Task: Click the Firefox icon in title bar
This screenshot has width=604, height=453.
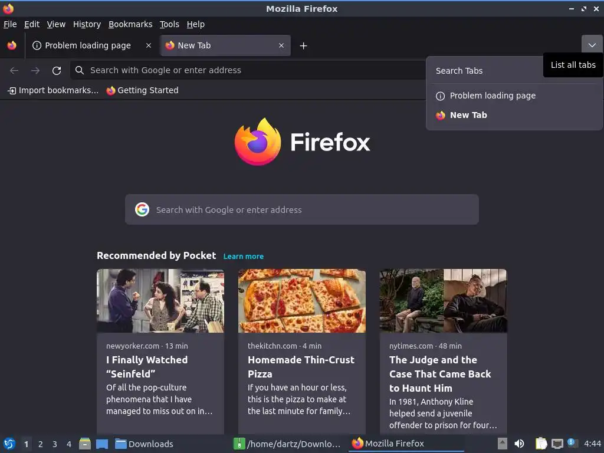Action: point(8,8)
